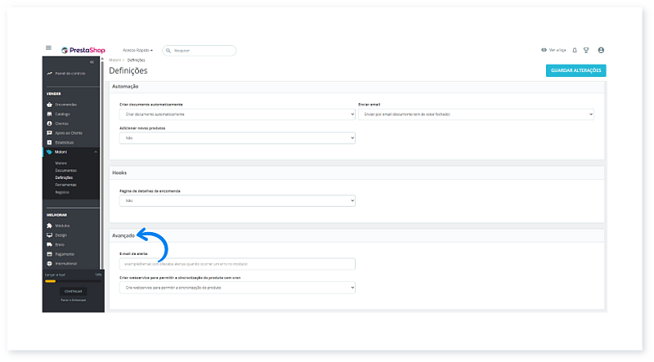Open Página de detalhes de encomenda dropdown
The height and width of the screenshot is (362, 654).
[x=237, y=200]
